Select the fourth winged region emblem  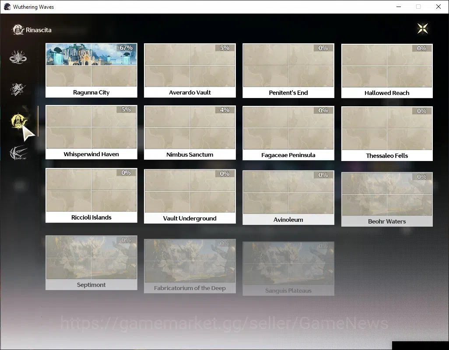(x=18, y=153)
